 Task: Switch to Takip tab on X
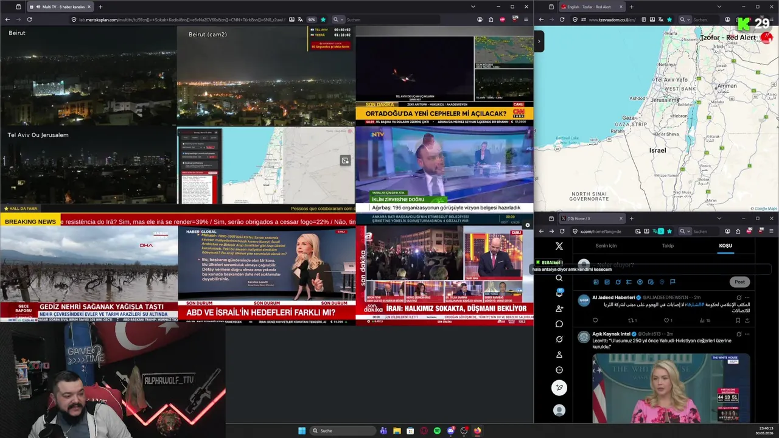coord(668,246)
